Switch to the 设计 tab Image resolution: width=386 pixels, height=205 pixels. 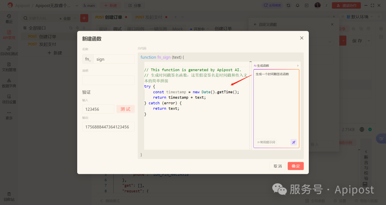(103, 29)
